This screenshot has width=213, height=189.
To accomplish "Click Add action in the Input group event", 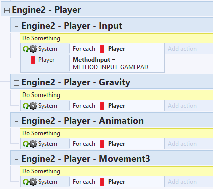I will tap(182, 49).
